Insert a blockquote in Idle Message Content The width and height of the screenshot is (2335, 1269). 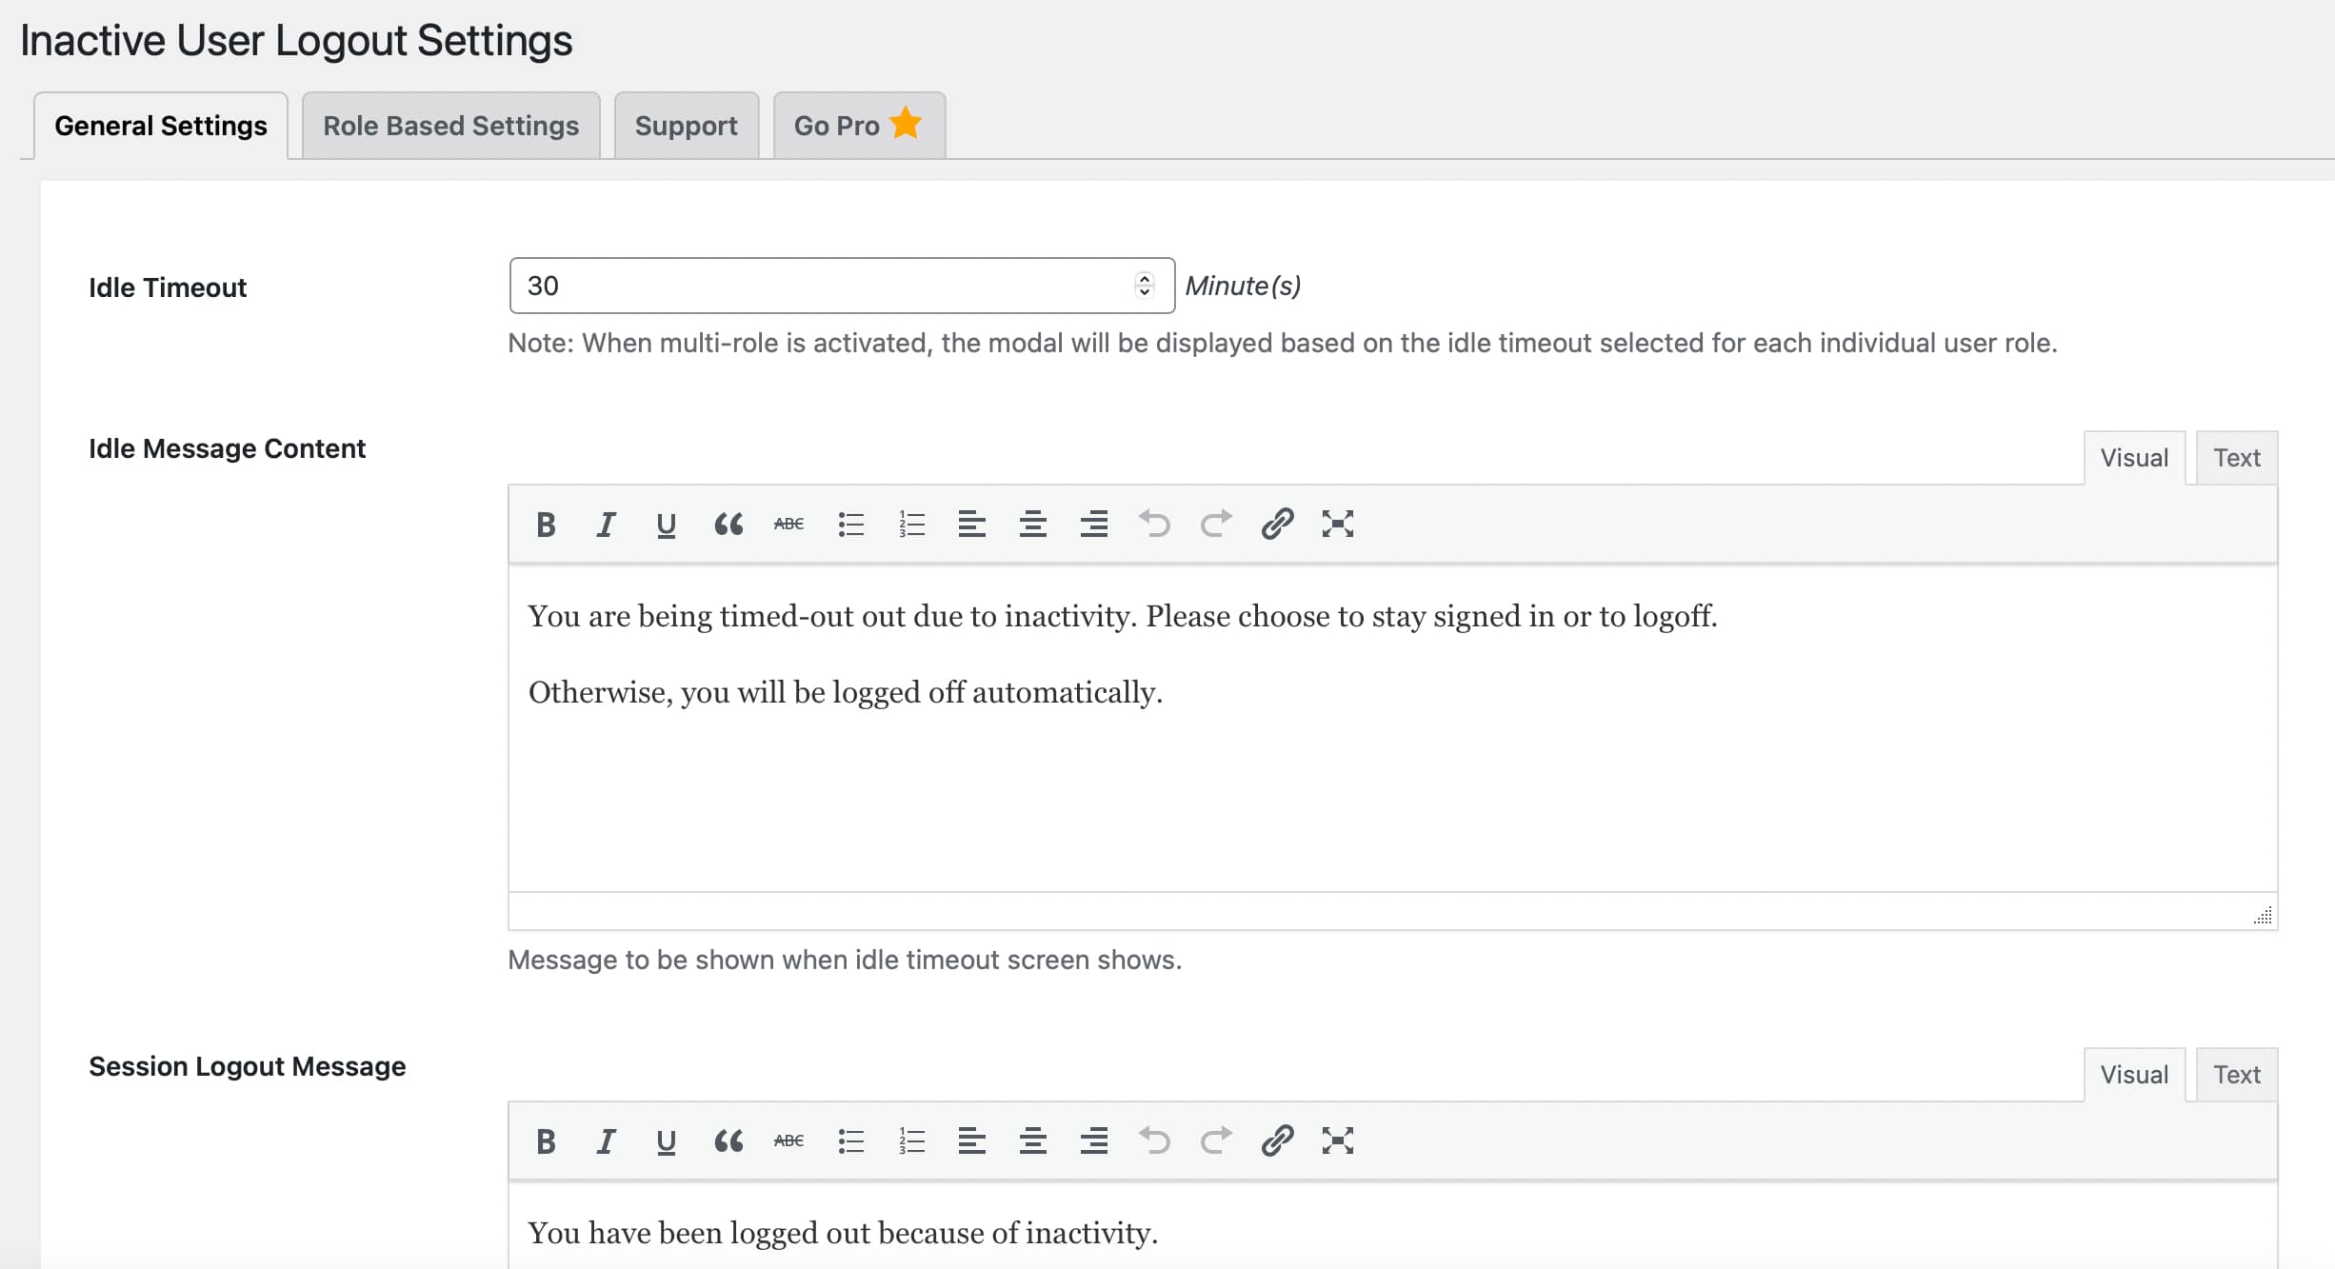(x=728, y=524)
